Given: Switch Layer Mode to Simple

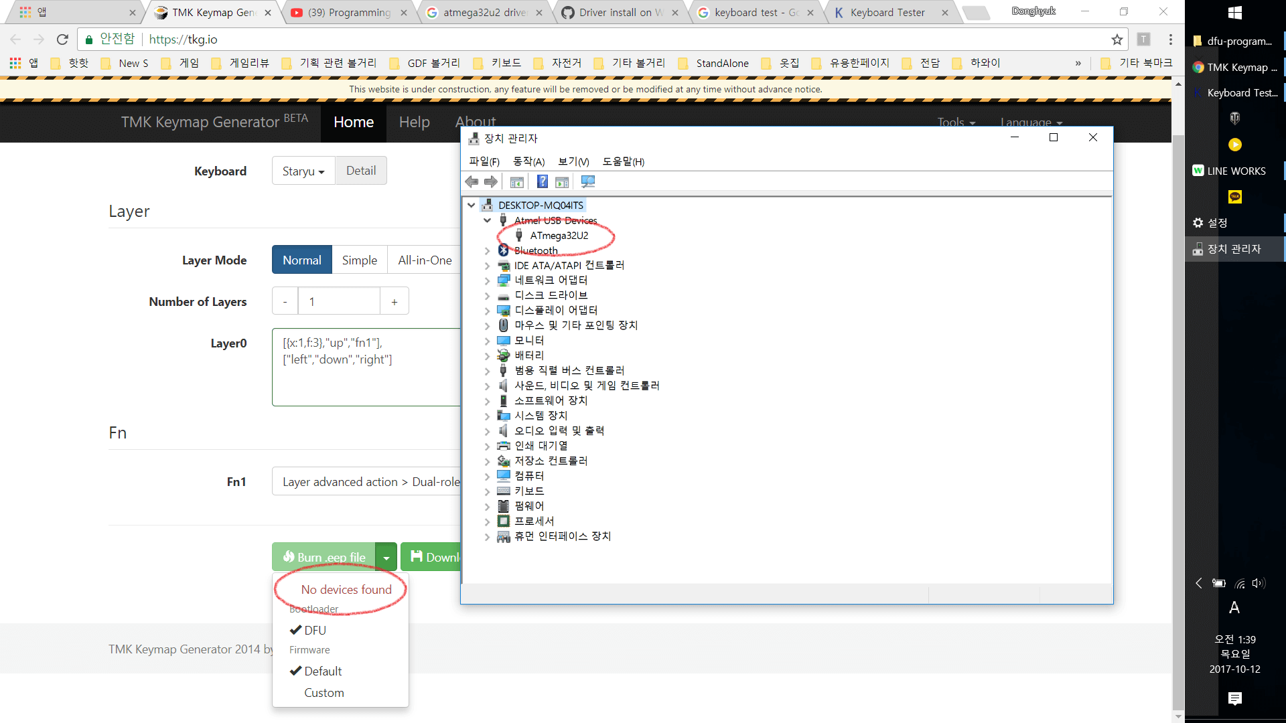Looking at the screenshot, I should coord(360,260).
